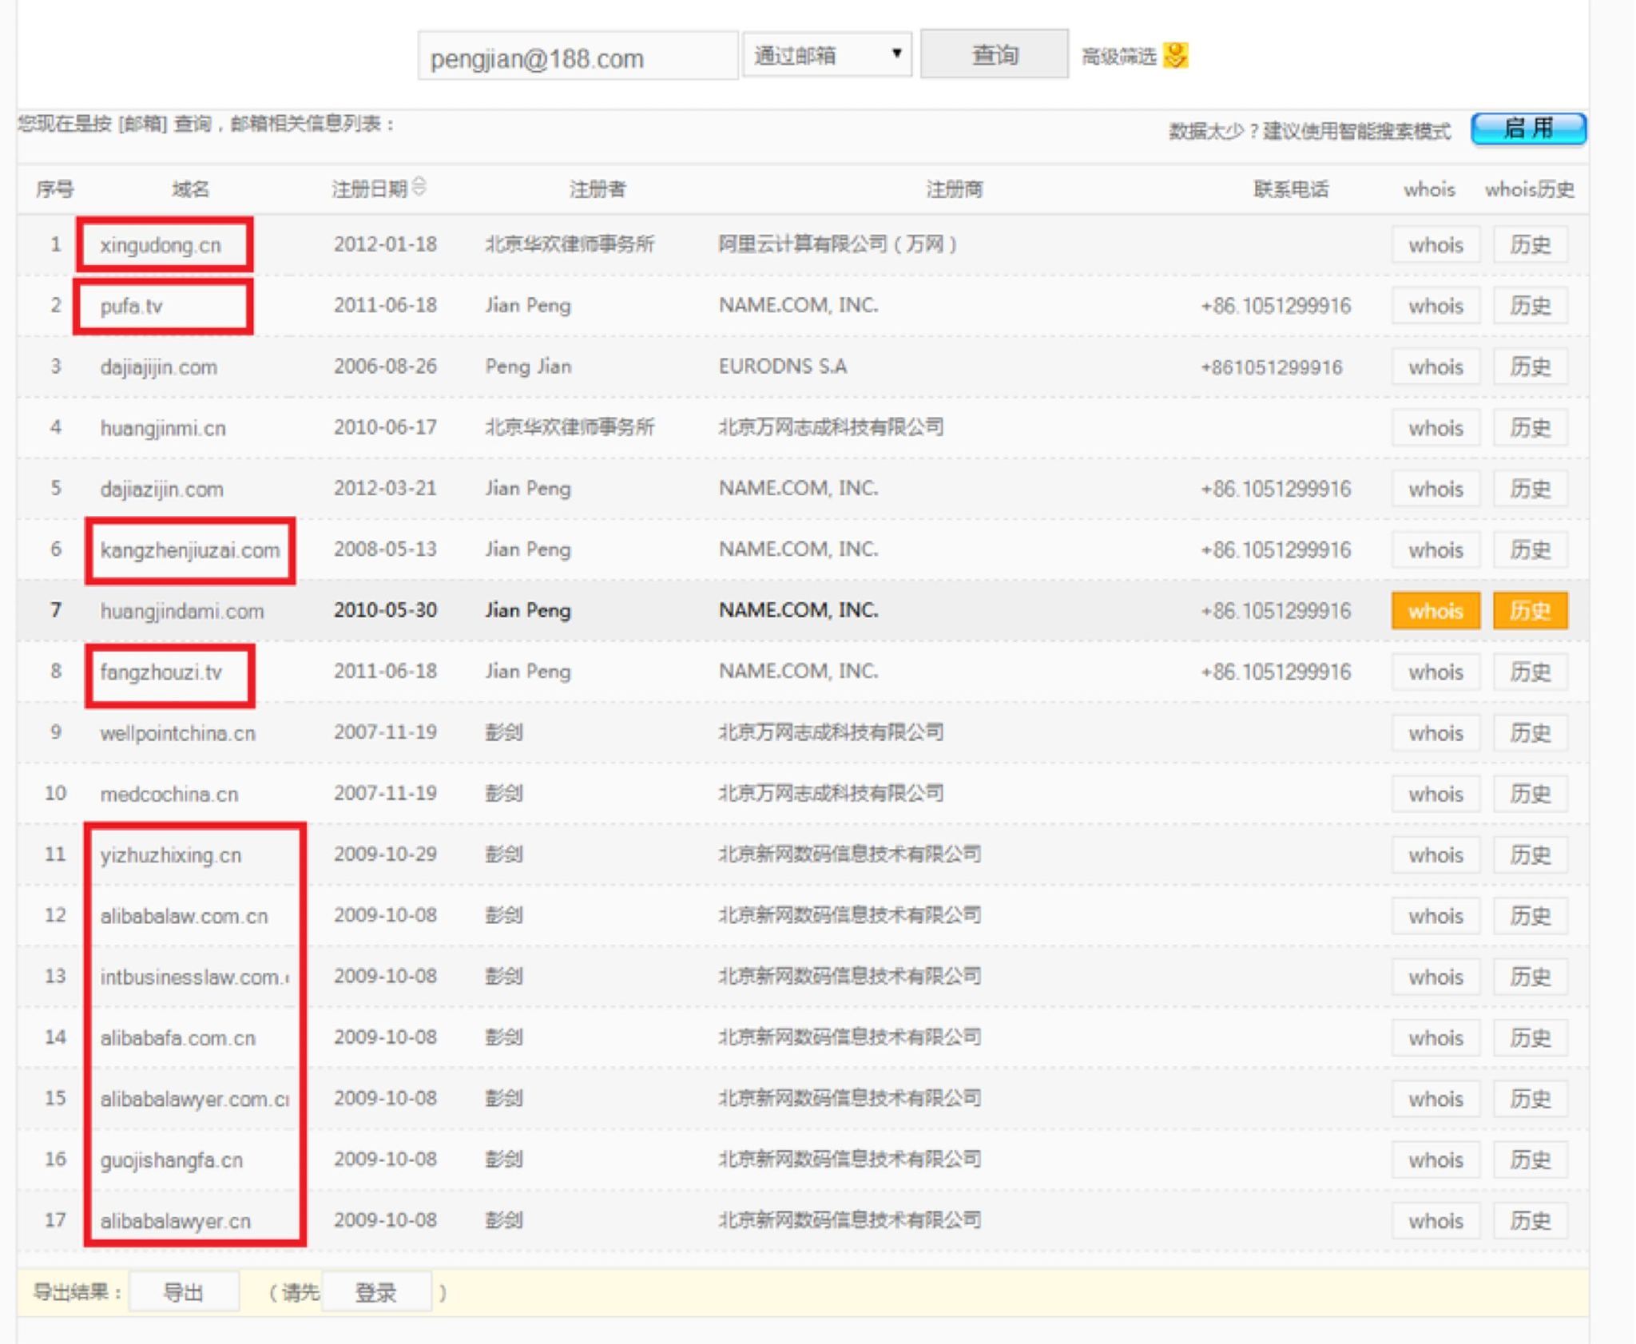The height and width of the screenshot is (1344, 1636).
Task: Select registrant Peng Jian in row 3
Action: [528, 367]
